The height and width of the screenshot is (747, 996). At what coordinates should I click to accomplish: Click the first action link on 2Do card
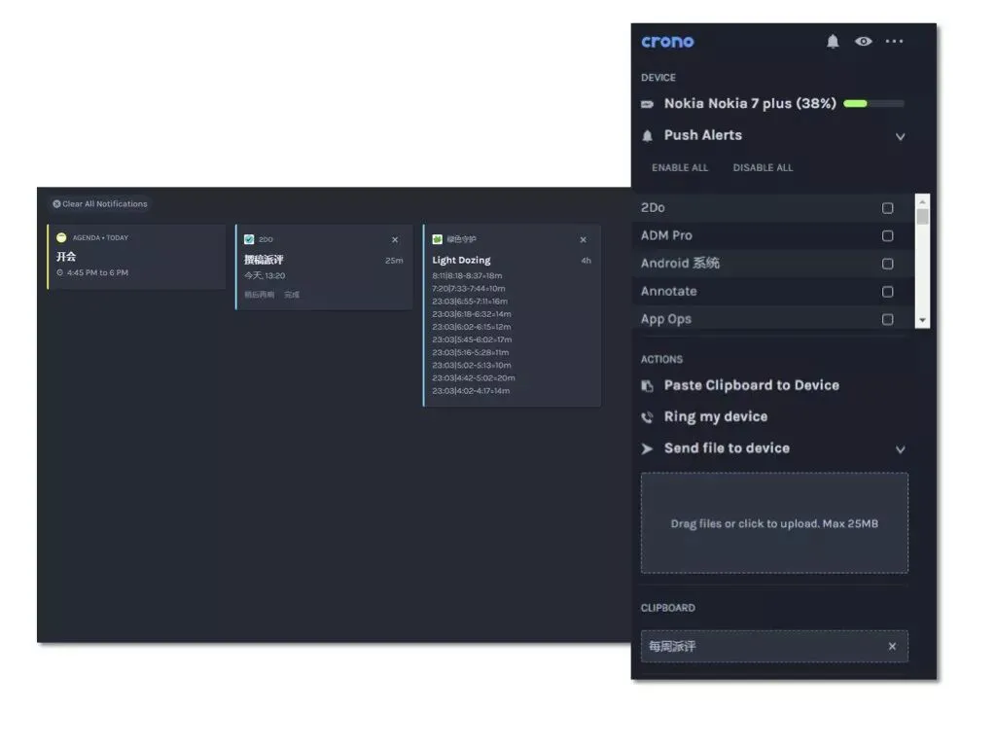point(259,295)
